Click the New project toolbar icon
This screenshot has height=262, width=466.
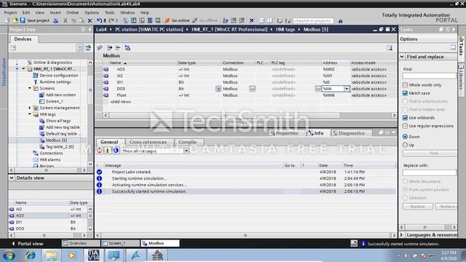click(x=7, y=20)
